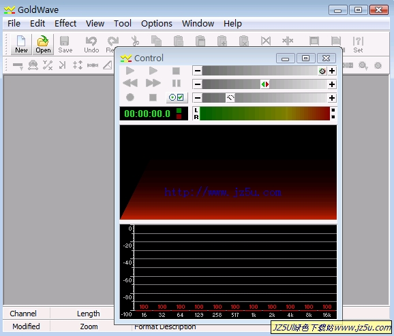Open the View menu
Screen dimensions: 394x336
[x=95, y=24]
